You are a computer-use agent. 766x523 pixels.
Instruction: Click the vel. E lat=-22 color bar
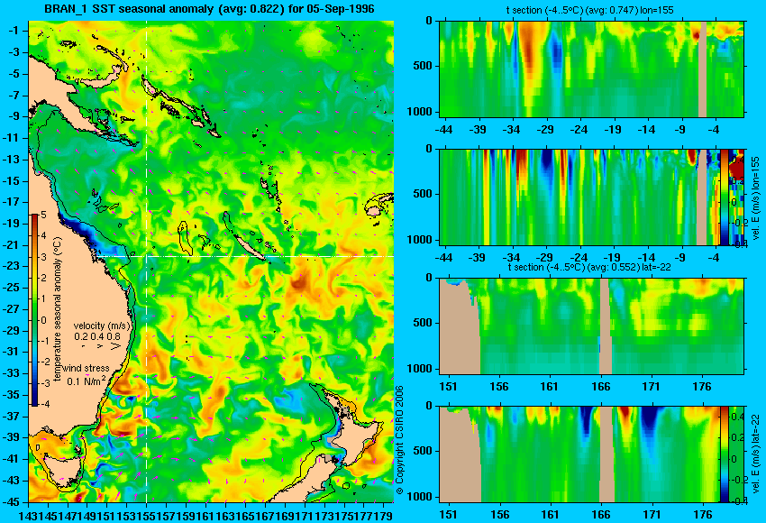pyautogui.click(x=725, y=454)
